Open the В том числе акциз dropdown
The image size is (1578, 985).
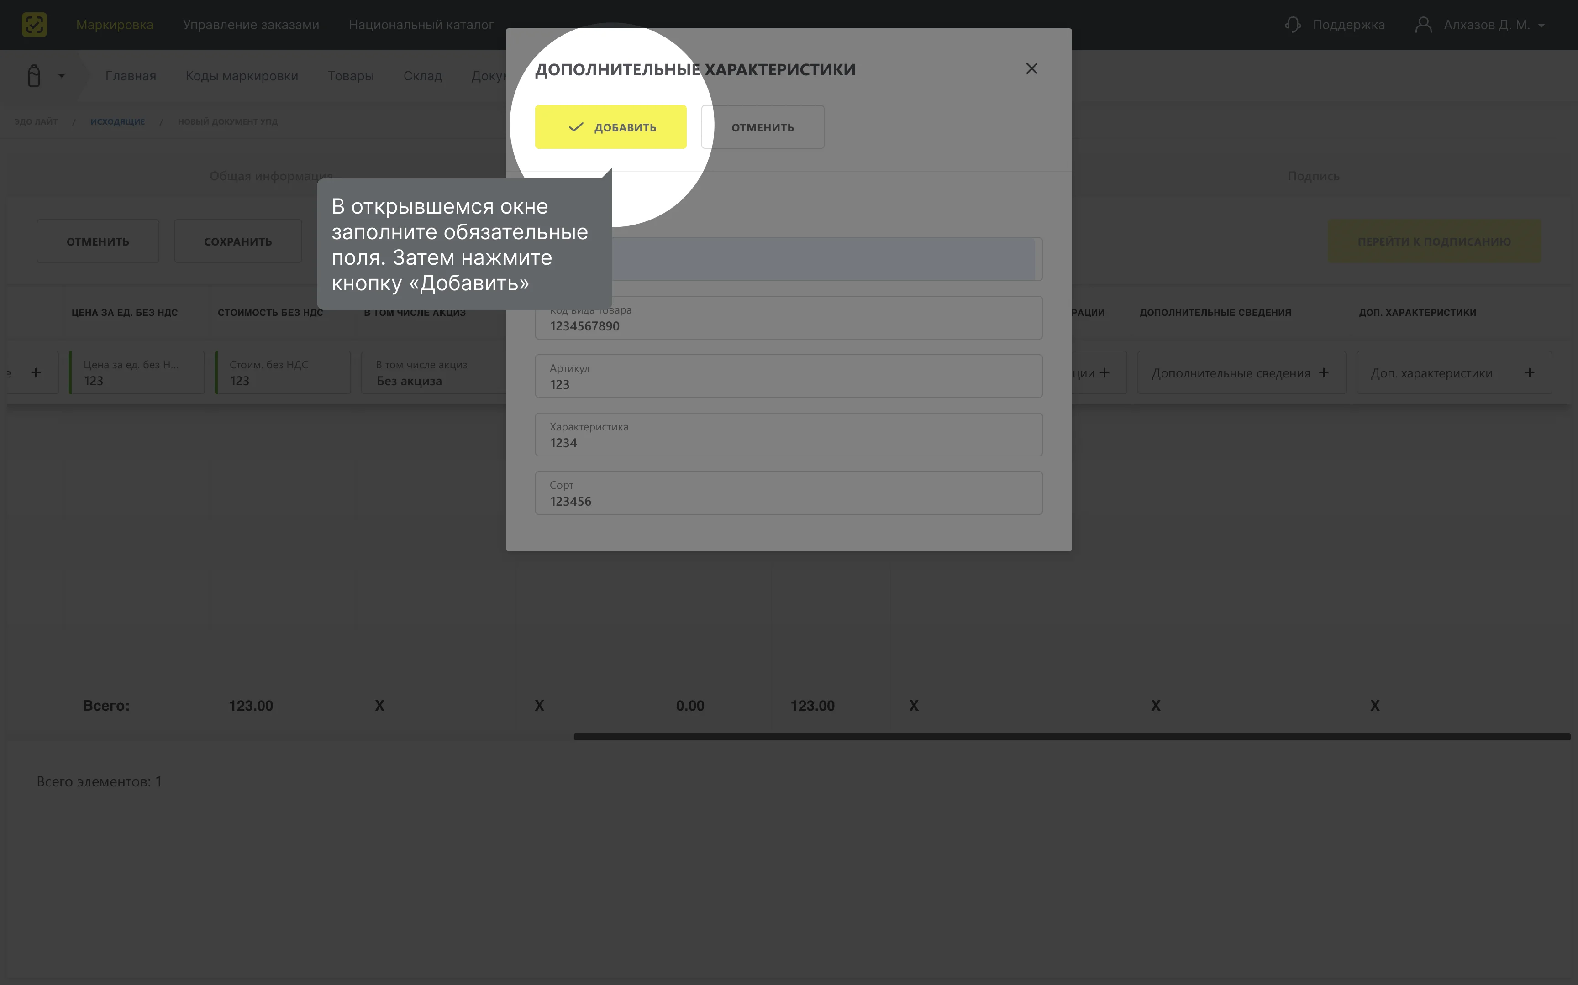click(433, 372)
